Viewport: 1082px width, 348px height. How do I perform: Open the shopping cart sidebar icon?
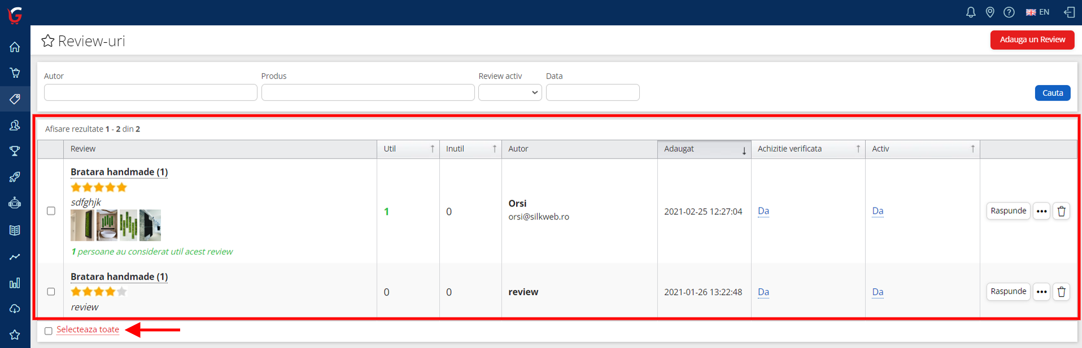15,73
